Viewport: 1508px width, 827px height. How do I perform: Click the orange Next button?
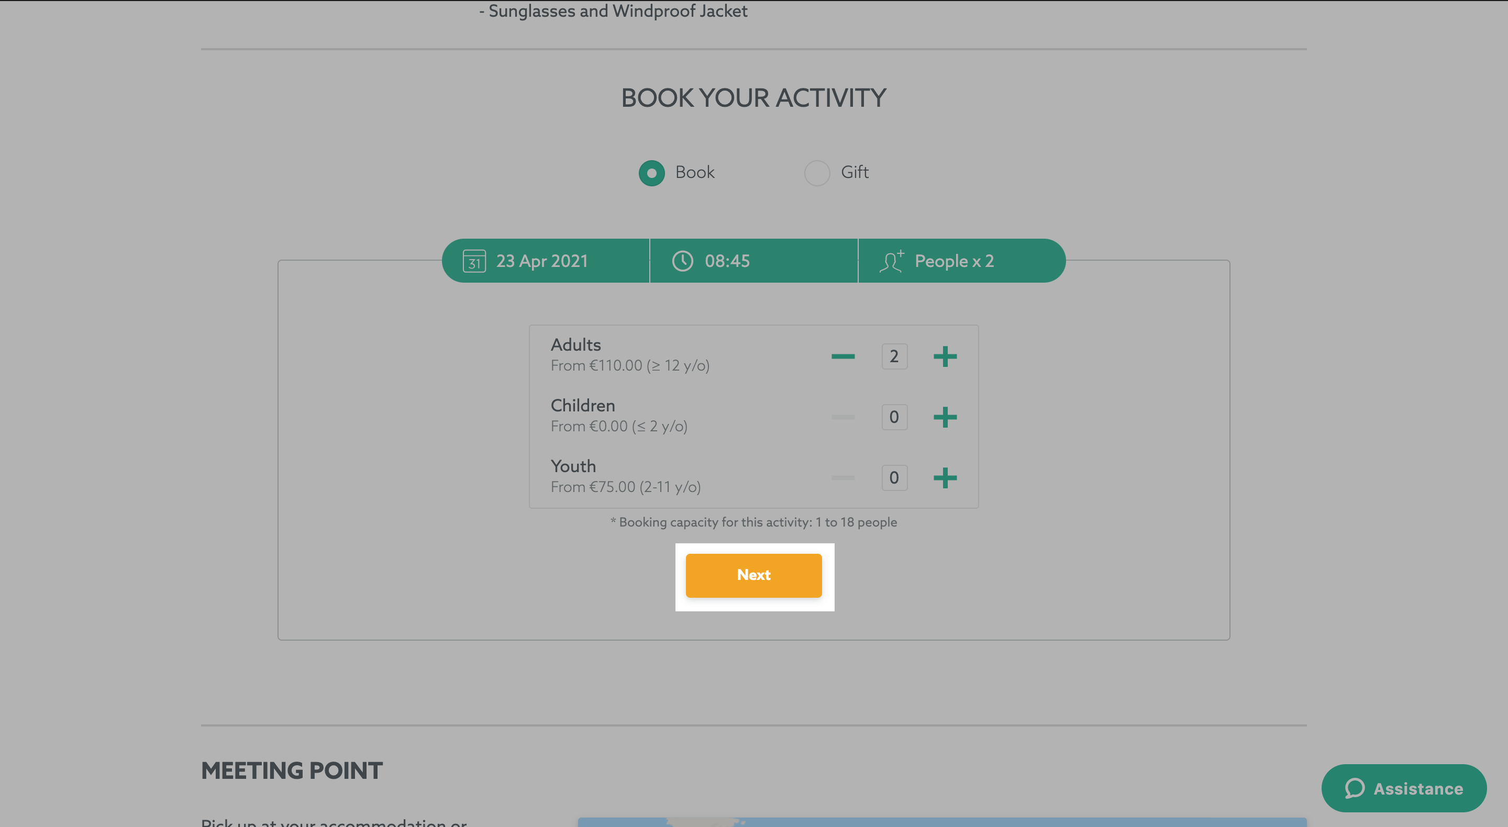tap(753, 575)
